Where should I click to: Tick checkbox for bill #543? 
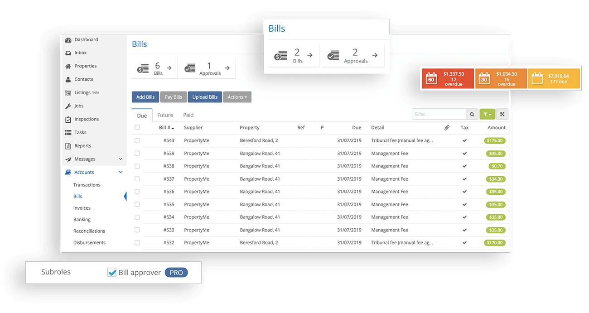point(137,141)
